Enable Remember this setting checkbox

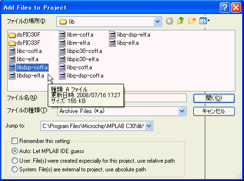[x=14, y=141]
